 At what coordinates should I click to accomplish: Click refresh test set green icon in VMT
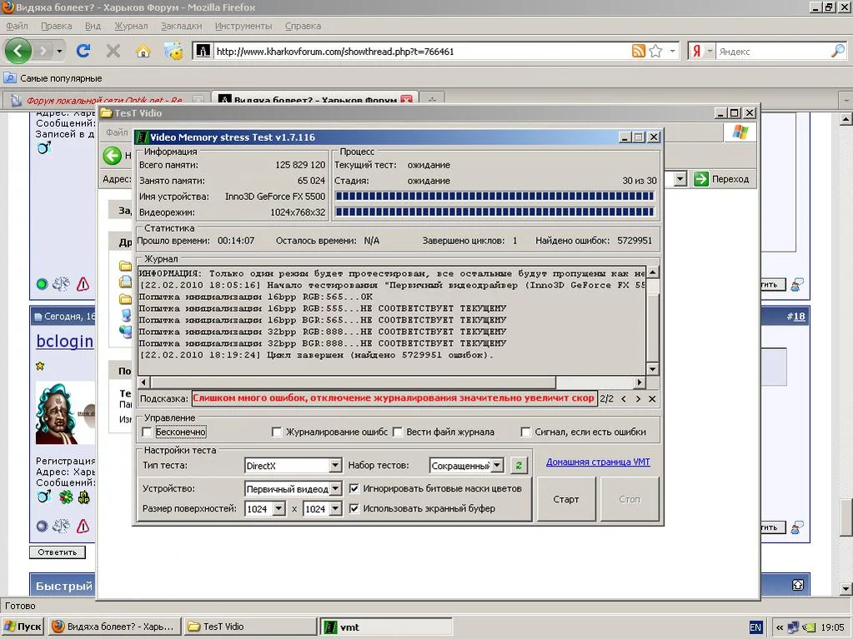[519, 465]
